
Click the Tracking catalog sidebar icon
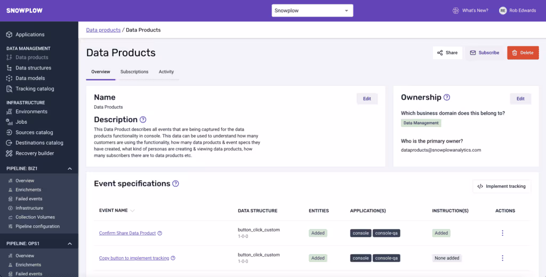pyautogui.click(x=10, y=89)
